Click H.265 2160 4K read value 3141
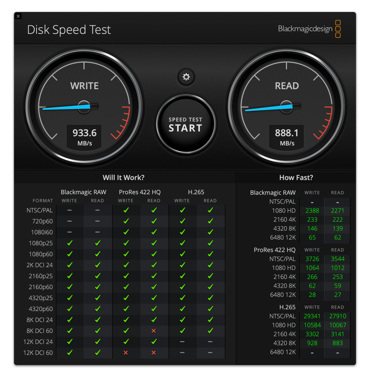Image resolution: width=370 pixels, height=381 pixels. [x=338, y=334]
